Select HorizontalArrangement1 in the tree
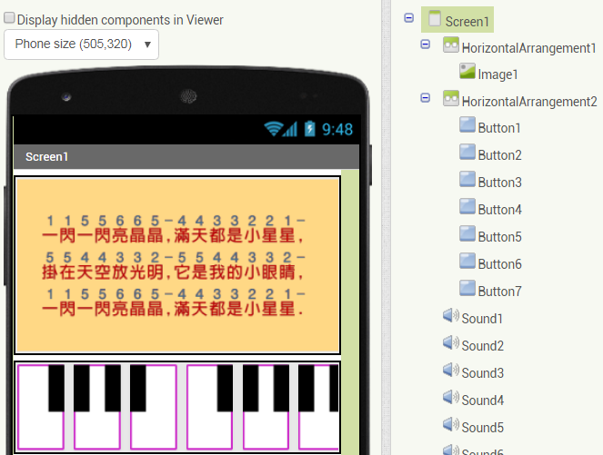Screen dimensions: 603x455 [528, 48]
